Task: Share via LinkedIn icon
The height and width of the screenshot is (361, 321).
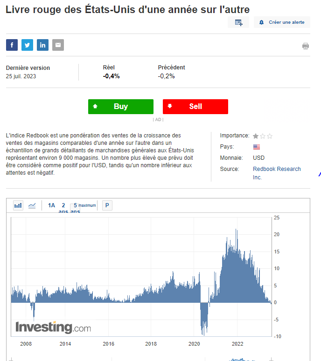Action: (x=42, y=45)
